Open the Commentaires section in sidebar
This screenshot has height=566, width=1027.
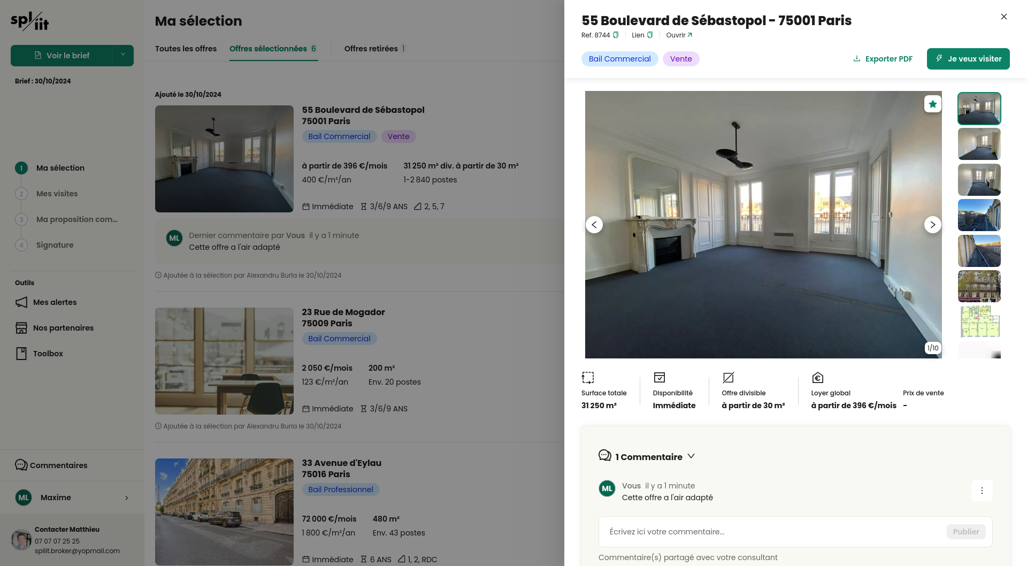click(51, 465)
